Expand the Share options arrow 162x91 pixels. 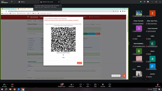point(98,84)
